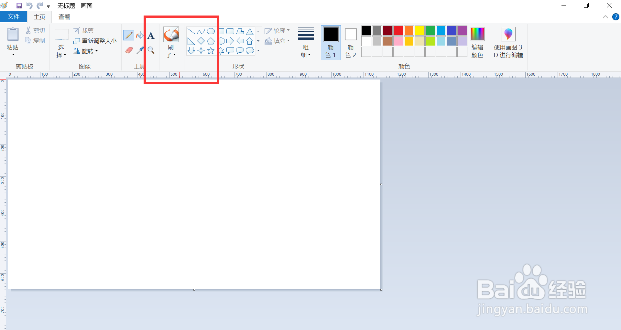Click the Cut button
621x330 pixels.
tap(35, 30)
